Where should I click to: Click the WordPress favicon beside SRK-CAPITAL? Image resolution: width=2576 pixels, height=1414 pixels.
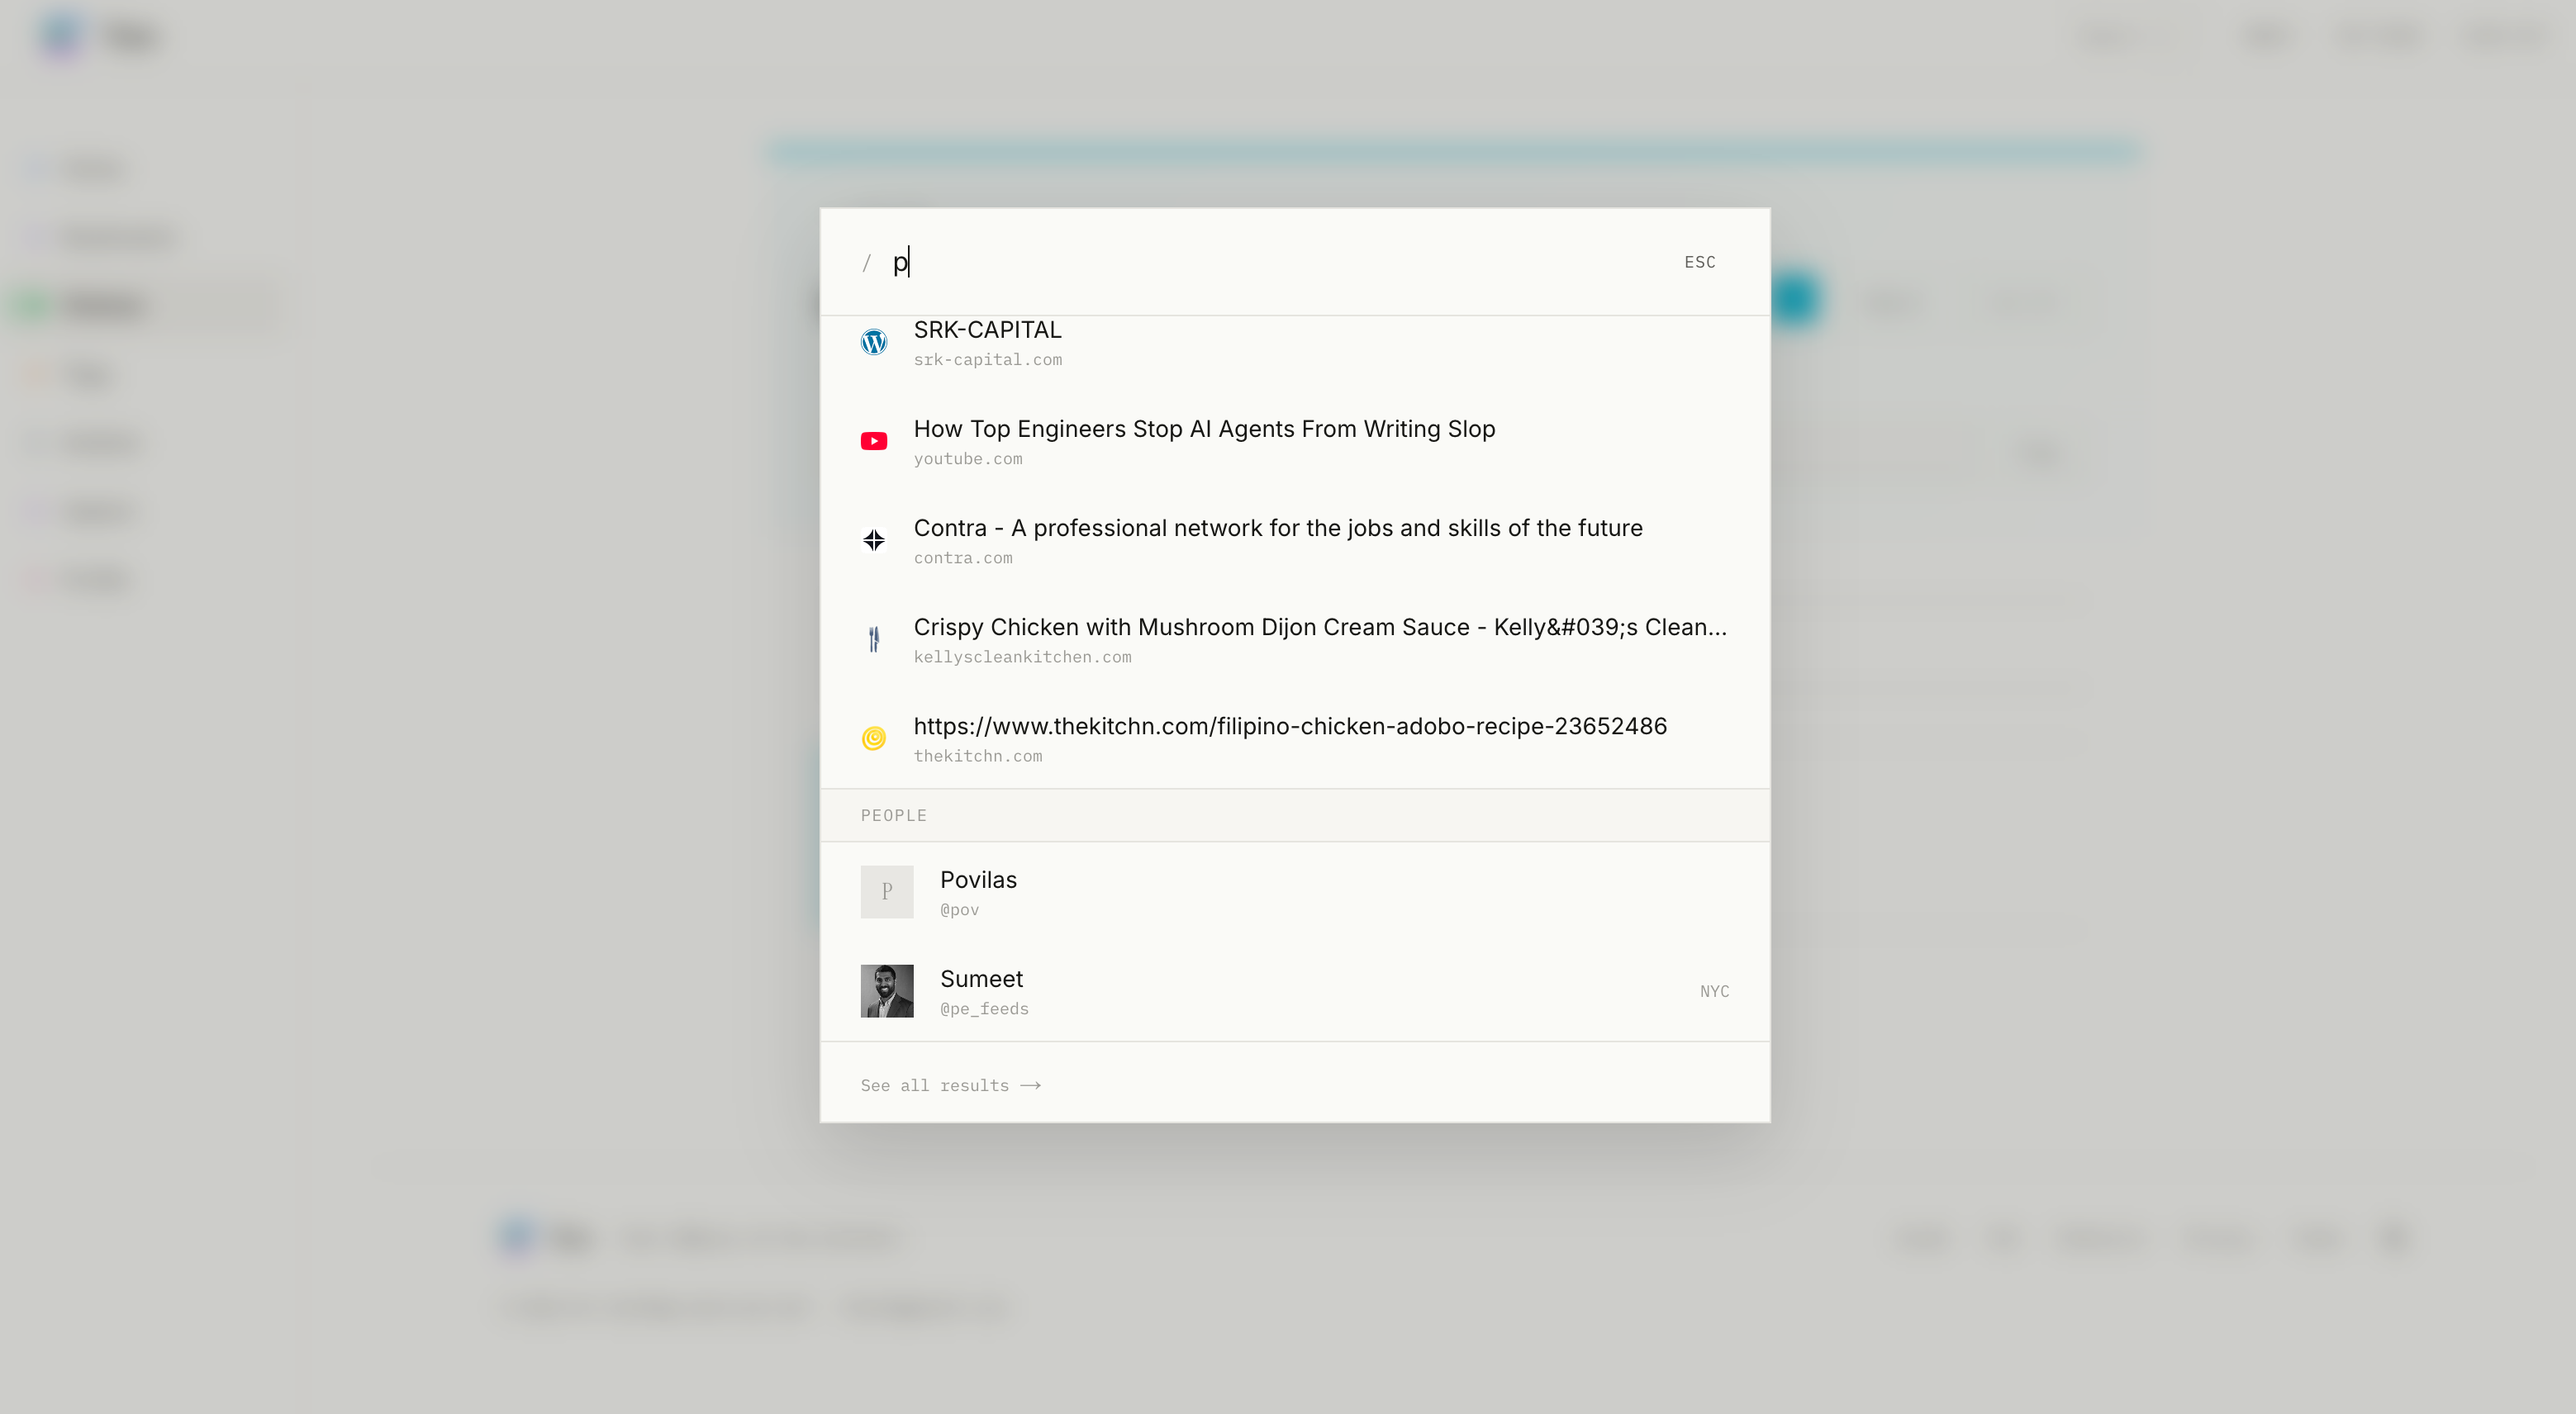874,341
